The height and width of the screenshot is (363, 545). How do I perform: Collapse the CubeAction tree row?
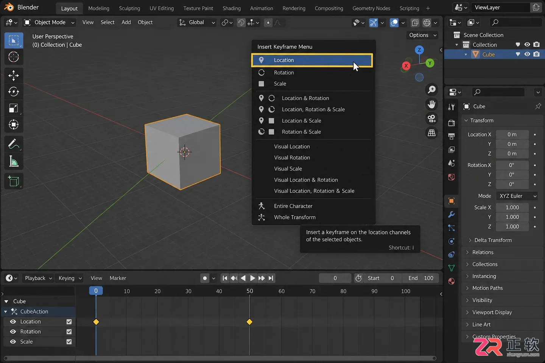6,312
